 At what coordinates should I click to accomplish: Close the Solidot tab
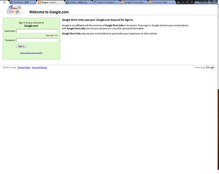(x=90, y=2)
